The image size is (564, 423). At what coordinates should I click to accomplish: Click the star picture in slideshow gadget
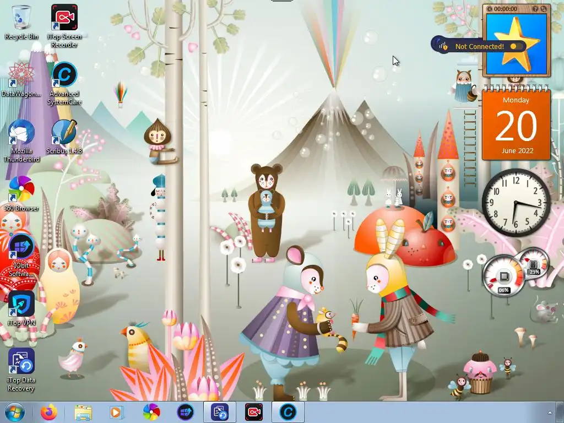tap(517, 43)
